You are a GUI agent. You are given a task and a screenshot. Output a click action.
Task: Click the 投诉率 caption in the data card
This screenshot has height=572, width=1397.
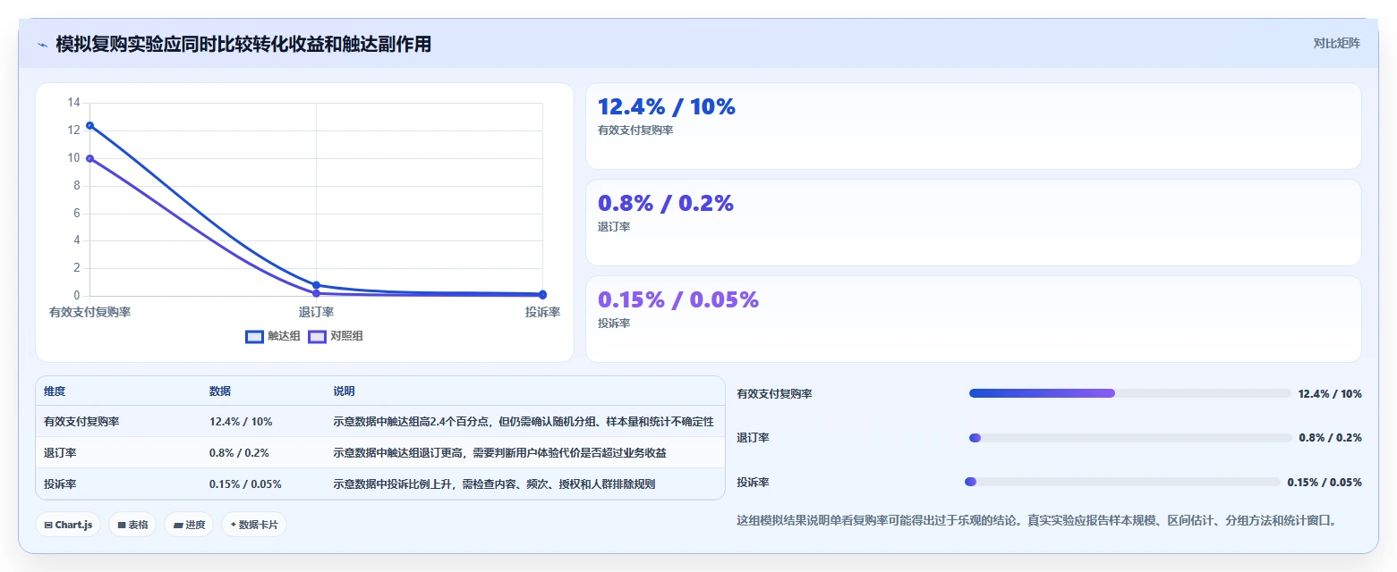(614, 324)
